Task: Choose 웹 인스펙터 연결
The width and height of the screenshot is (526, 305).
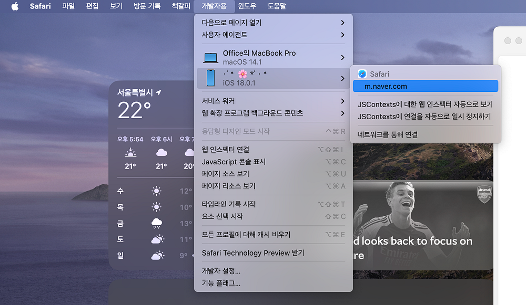Action: pos(274,149)
